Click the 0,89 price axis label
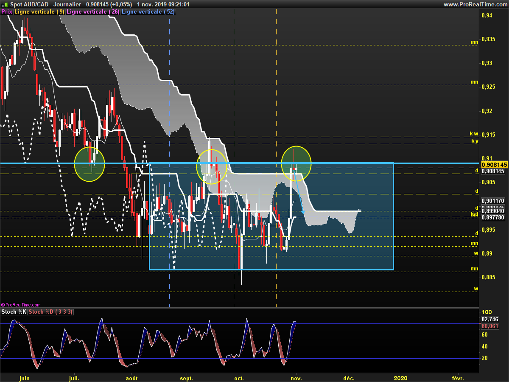509x382 pixels. (487, 253)
